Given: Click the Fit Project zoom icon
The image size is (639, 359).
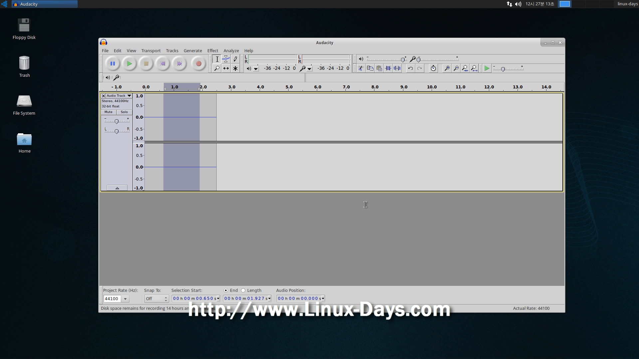Looking at the screenshot, I should point(474,68).
